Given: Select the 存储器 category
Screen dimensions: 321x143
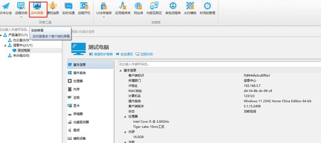Looking at the screenshot, I should point(90,114).
